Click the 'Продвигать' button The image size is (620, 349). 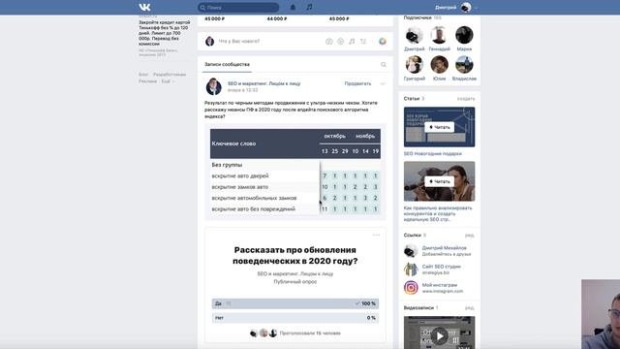(x=357, y=83)
